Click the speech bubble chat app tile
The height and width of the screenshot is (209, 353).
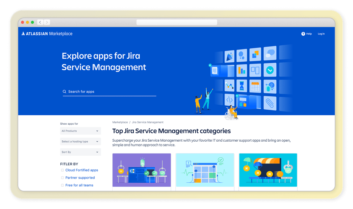click(270, 54)
